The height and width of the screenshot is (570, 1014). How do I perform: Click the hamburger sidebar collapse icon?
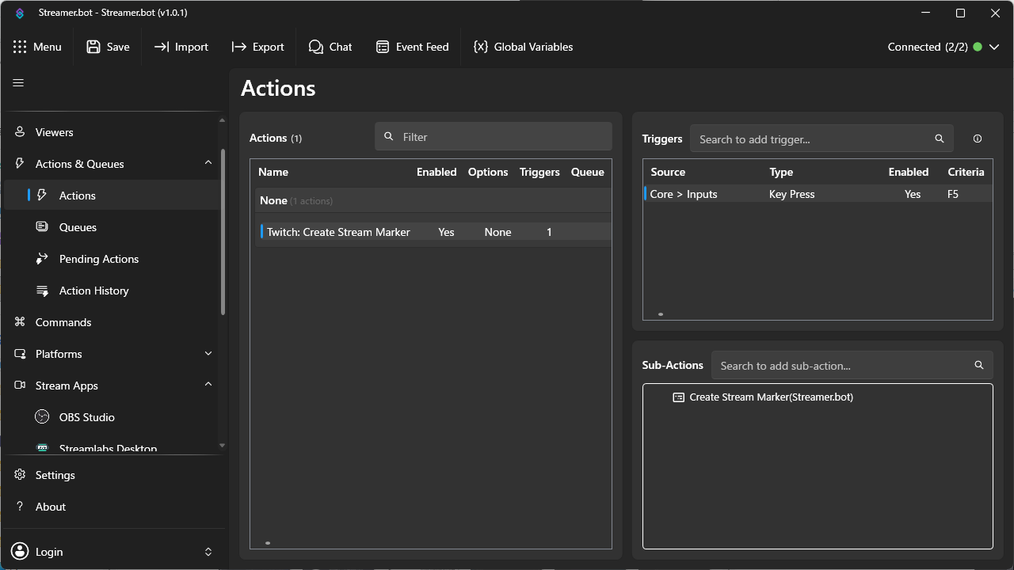pos(18,83)
